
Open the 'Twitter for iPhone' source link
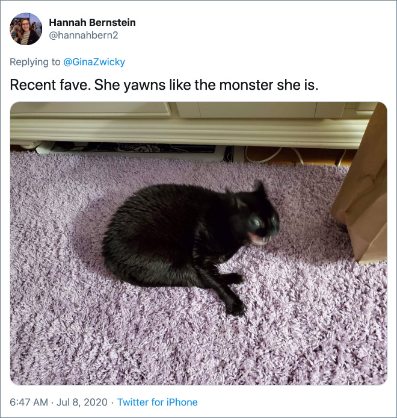tap(158, 402)
